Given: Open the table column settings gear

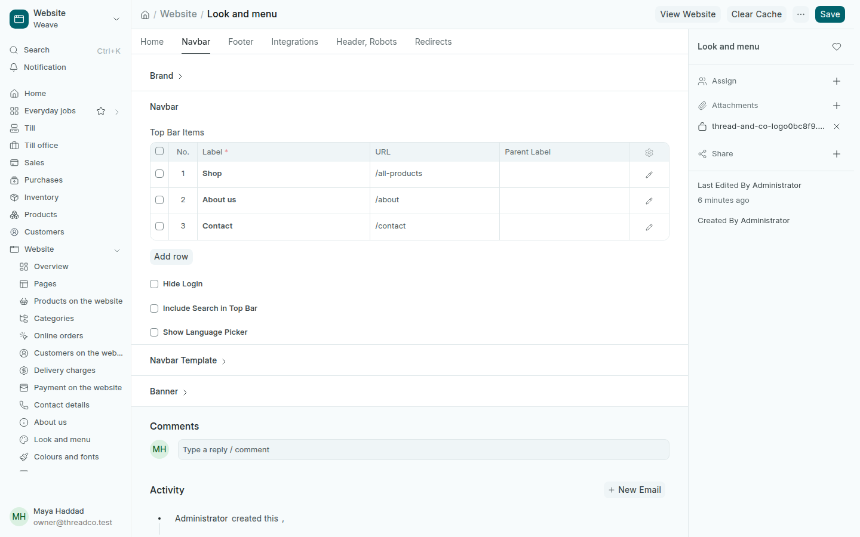Looking at the screenshot, I should [649, 153].
